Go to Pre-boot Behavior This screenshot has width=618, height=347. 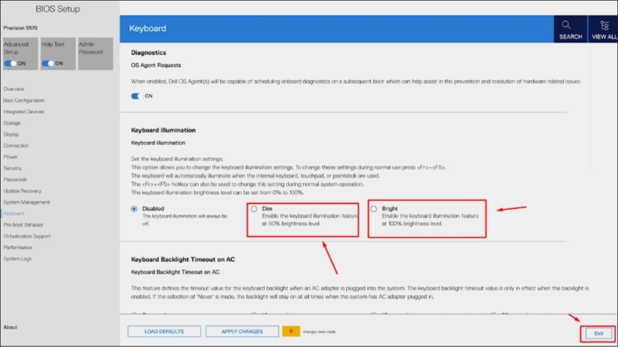tap(23, 225)
